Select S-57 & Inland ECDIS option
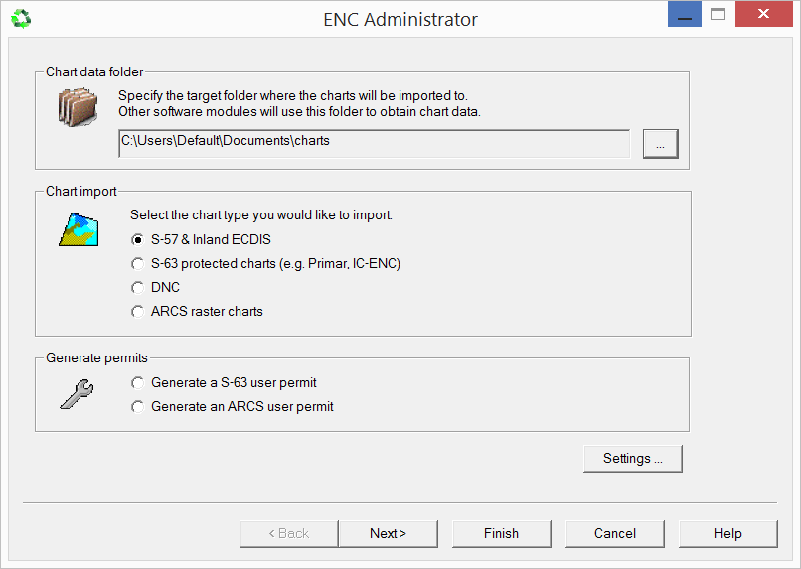 pyautogui.click(x=138, y=239)
